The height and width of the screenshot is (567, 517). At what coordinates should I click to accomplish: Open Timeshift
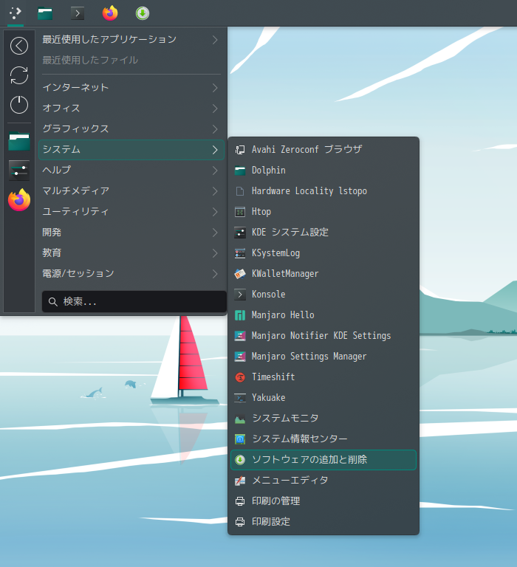tap(323, 377)
